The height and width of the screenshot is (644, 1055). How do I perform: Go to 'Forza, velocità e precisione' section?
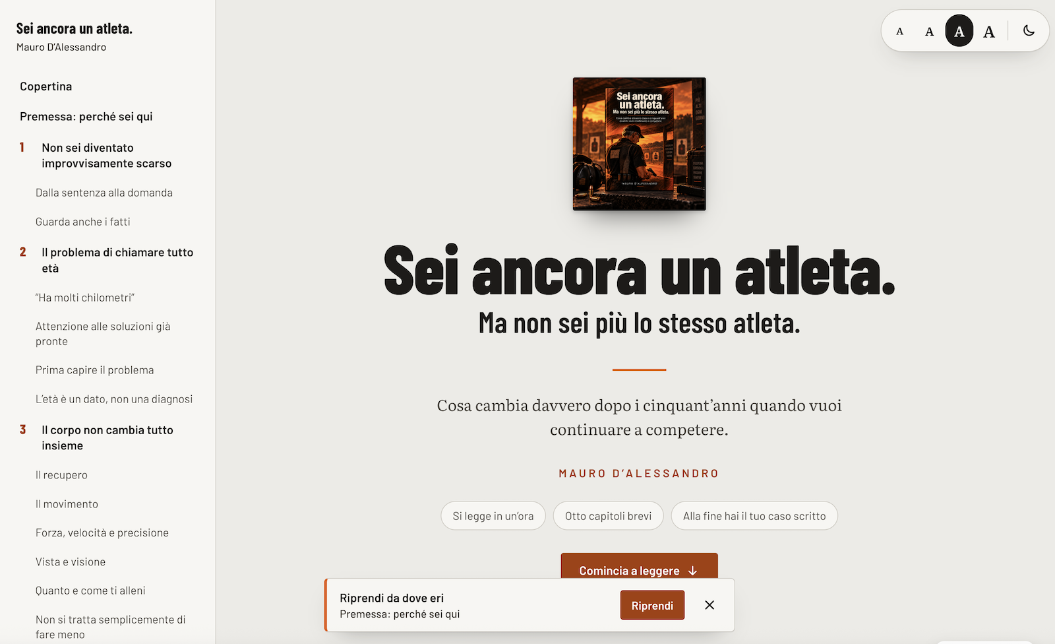(x=102, y=533)
